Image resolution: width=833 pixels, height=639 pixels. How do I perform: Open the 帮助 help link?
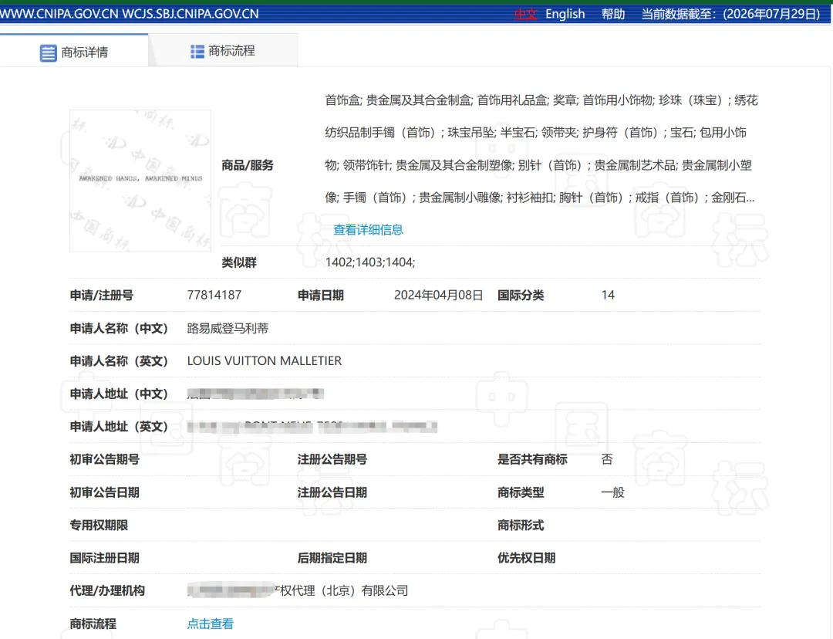(613, 15)
